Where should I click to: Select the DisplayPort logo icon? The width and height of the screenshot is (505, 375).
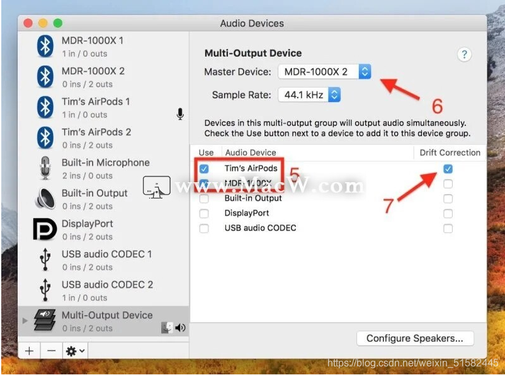(x=45, y=229)
